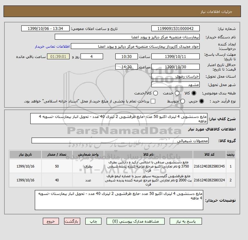The width and height of the screenshot is (248, 240).
Task: Click the validity time field 14:30
Action: 127,67
